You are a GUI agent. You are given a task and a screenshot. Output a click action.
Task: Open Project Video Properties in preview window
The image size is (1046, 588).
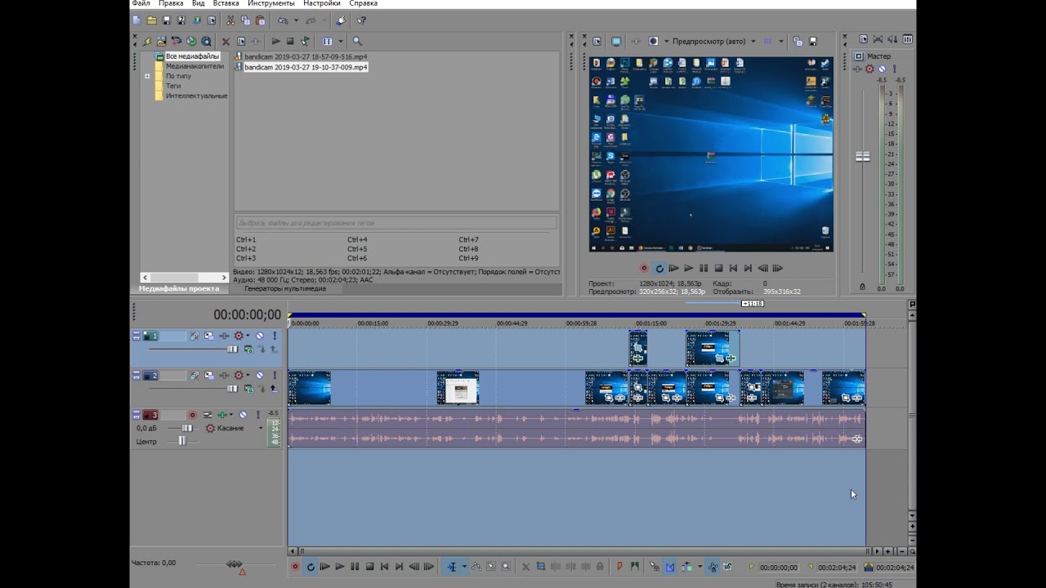[597, 41]
